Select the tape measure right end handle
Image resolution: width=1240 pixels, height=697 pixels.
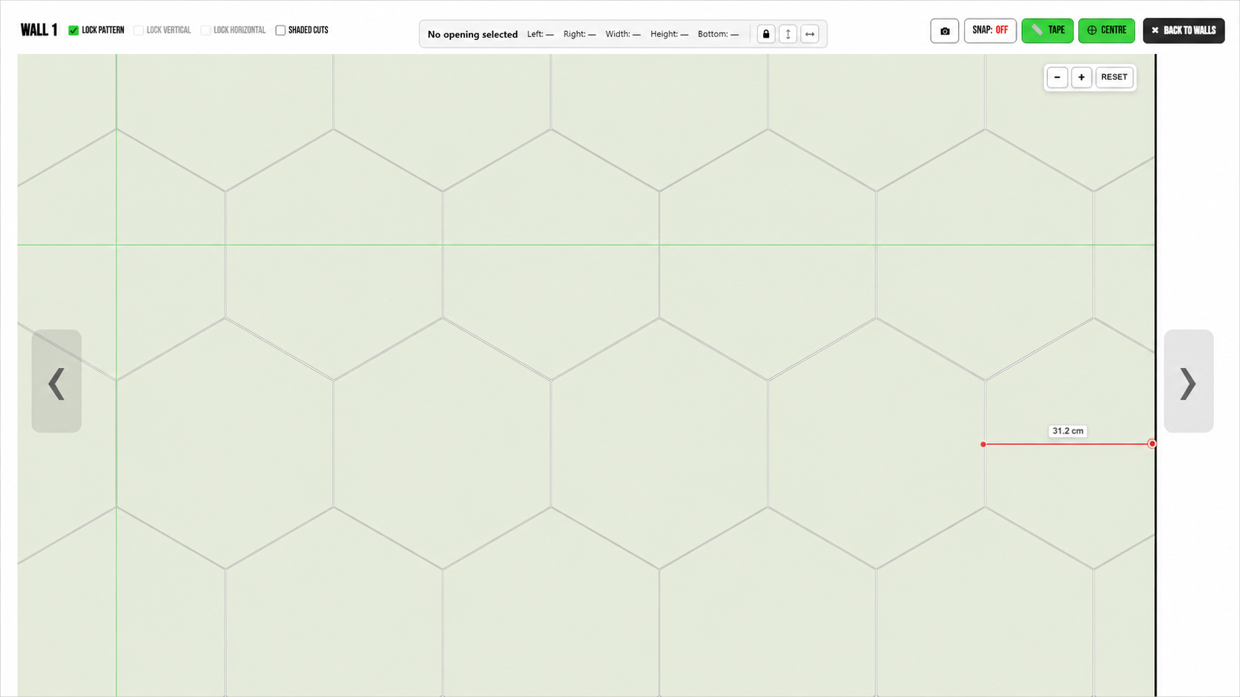pos(1152,444)
